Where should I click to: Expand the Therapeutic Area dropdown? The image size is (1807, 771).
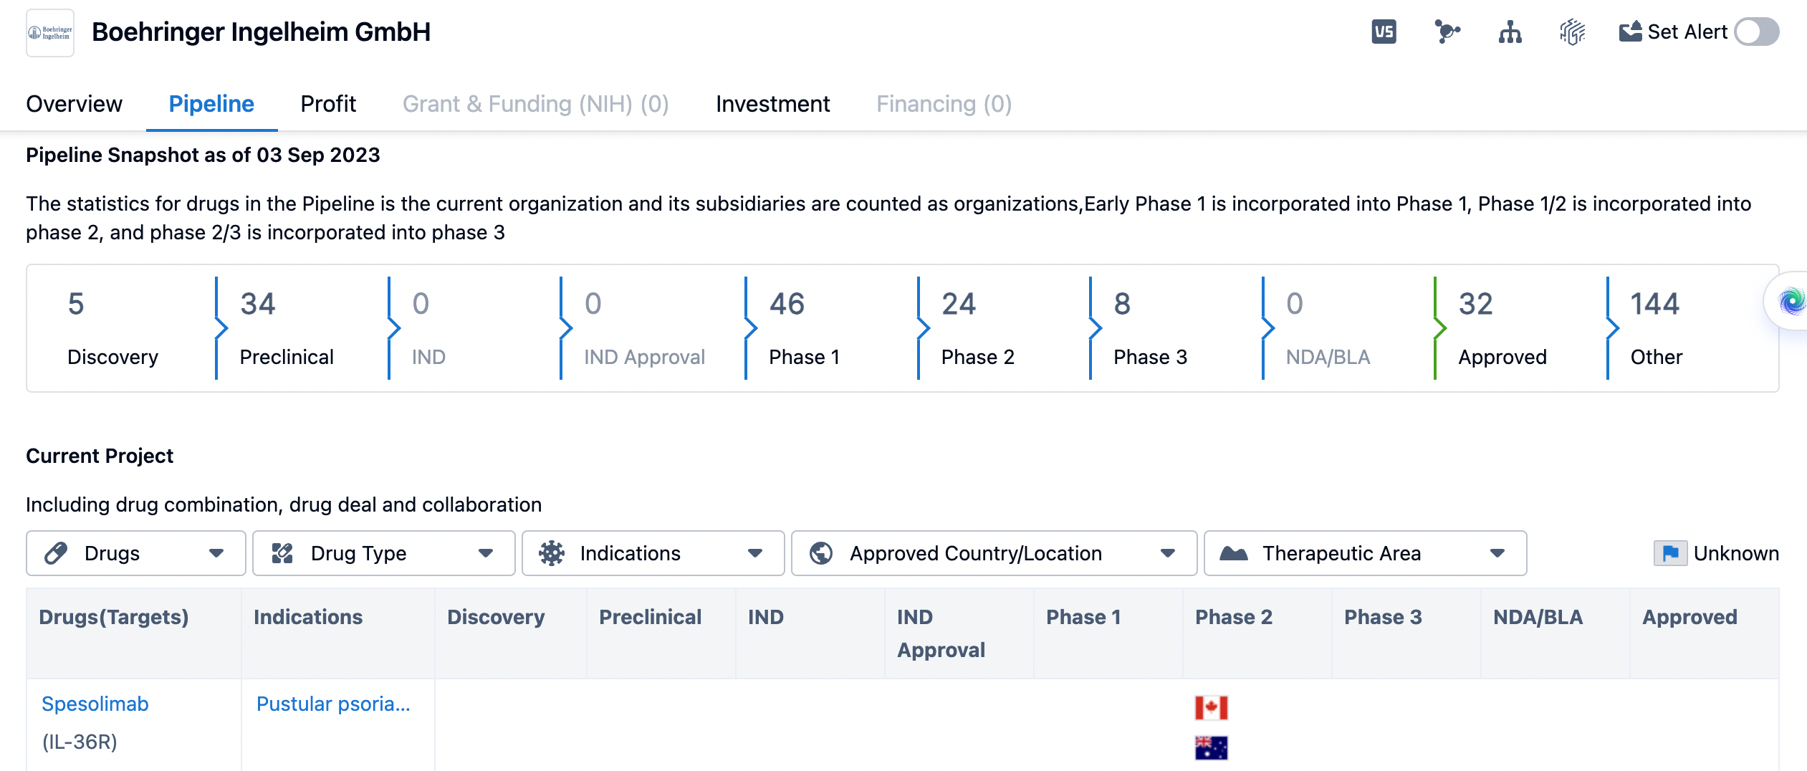coord(1364,553)
